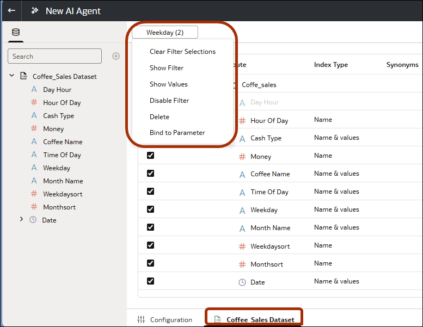Viewport: 423px width, 327px height.
Task: Click the number icon in Money table row
Action: pyautogui.click(x=242, y=157)
